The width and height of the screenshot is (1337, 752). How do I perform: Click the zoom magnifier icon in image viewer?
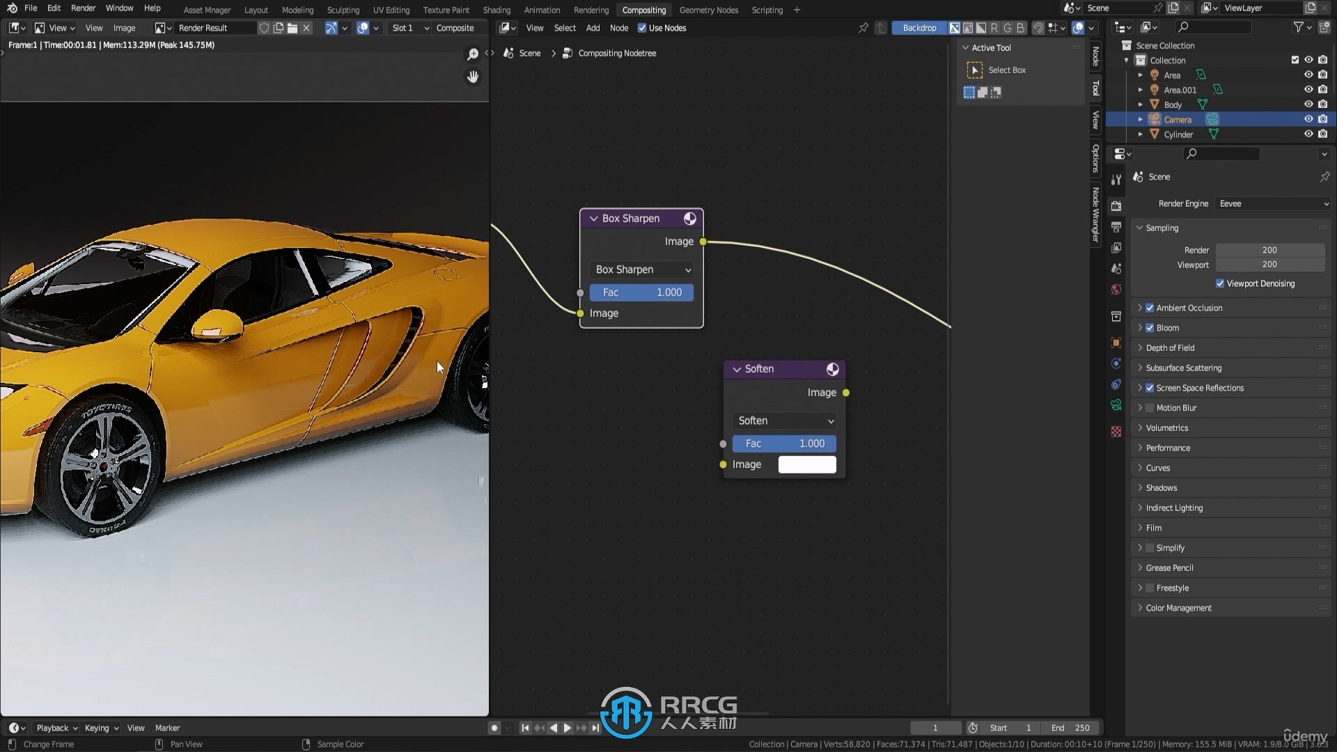[473, 54]
